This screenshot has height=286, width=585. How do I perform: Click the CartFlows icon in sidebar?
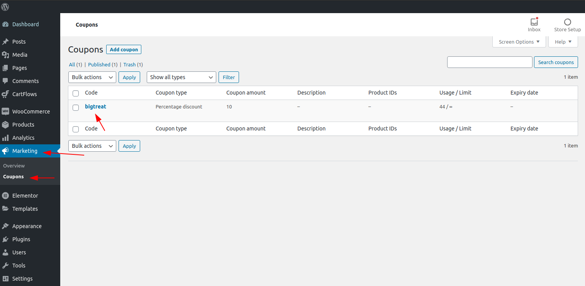5,94
